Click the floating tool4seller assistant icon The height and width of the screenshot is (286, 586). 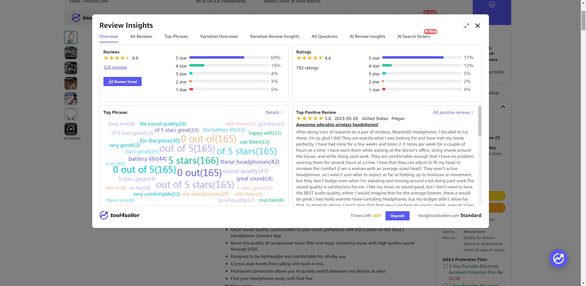(558, 259)
